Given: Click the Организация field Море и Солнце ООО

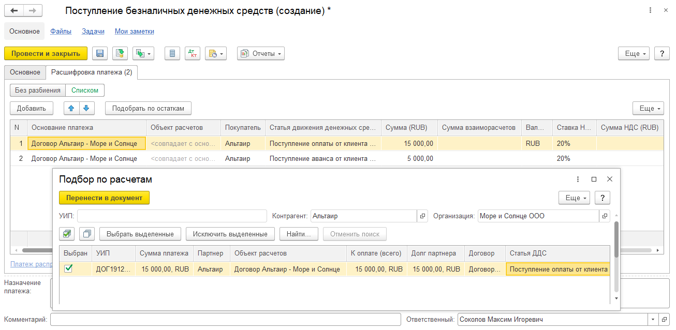Looking at the screenshot, I should 539,216.
